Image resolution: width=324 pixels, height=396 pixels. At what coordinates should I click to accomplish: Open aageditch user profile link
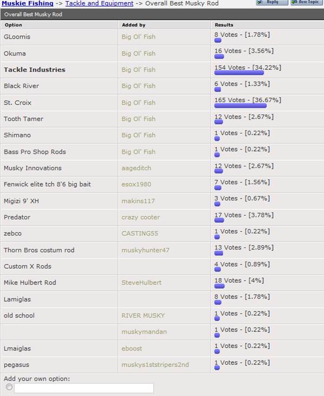pyautogui.click(x=137, y=168)
